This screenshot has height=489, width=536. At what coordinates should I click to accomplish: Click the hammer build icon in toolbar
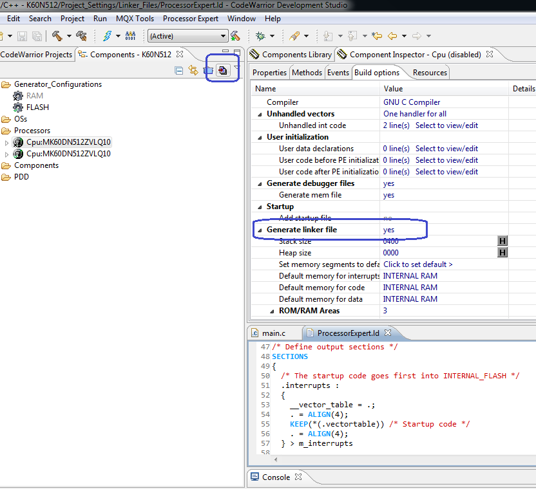57,36
